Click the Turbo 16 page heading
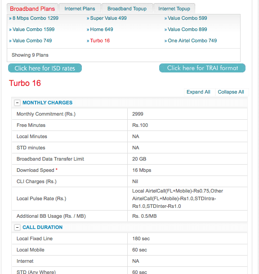This screenshot has height=274, width=259. tap(25, 83)
